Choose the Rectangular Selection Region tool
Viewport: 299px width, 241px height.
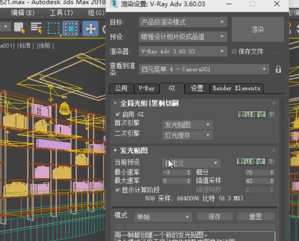pos(54,29)
